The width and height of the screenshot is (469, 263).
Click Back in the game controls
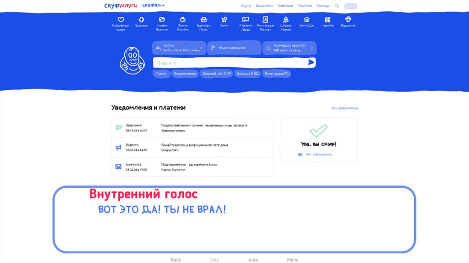[176, 260]
